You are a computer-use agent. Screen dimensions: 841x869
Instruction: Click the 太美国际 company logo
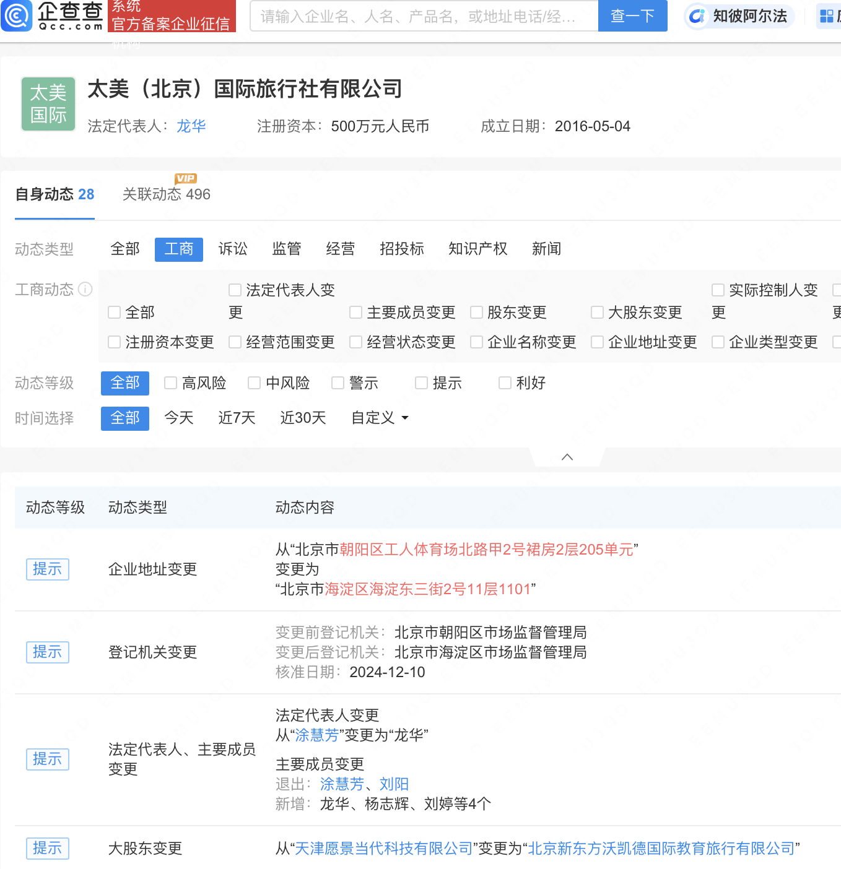click(x=48, y=104)
